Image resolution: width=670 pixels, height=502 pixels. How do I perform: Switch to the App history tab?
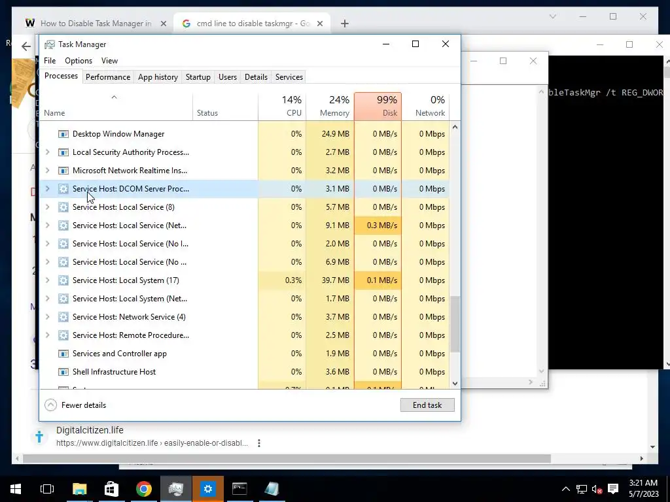pyautogui.click(x=158, y=77)
